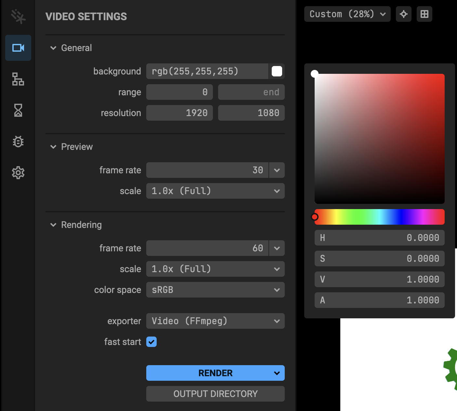Open the hourglass threads tab

pyautogui.click(x=18, y=110)
